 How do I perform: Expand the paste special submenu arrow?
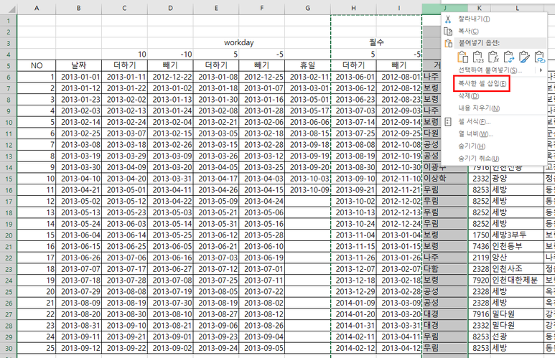click(x=541, y=70)
